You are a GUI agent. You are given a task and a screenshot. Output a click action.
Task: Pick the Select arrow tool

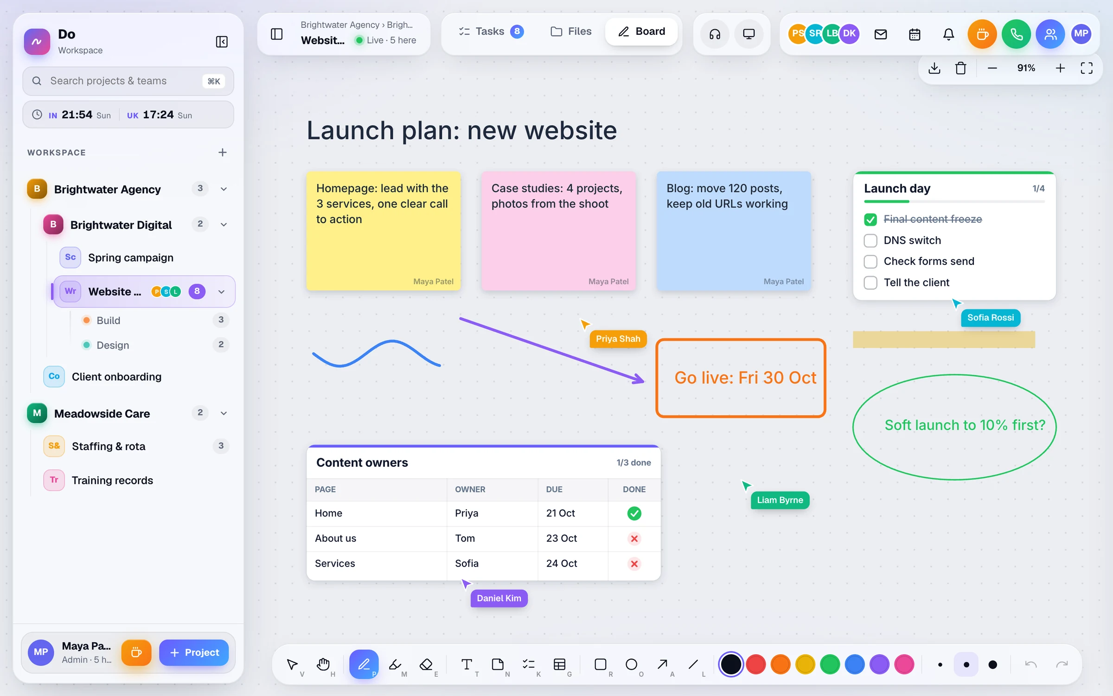(292, 664)
